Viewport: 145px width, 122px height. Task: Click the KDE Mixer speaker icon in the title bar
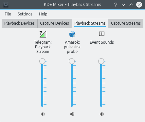(6, 5)
